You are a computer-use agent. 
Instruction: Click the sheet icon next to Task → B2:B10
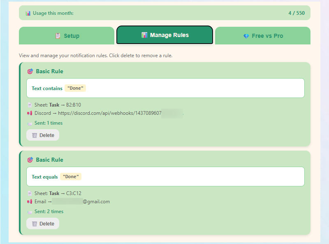pos(29,105)
